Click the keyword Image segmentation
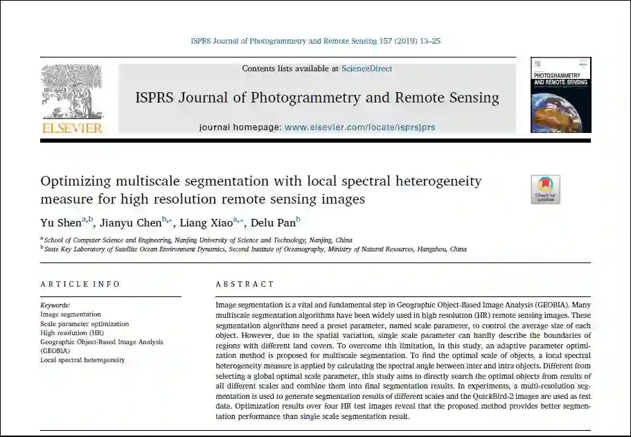Screen dimensions: 631x437 click(71, 314)
